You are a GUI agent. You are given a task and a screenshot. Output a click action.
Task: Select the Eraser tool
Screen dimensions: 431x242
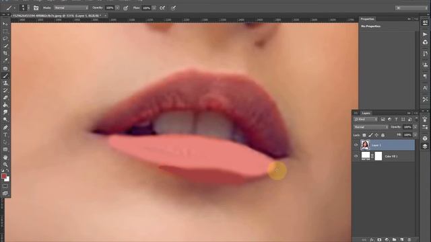click(5, 97)
